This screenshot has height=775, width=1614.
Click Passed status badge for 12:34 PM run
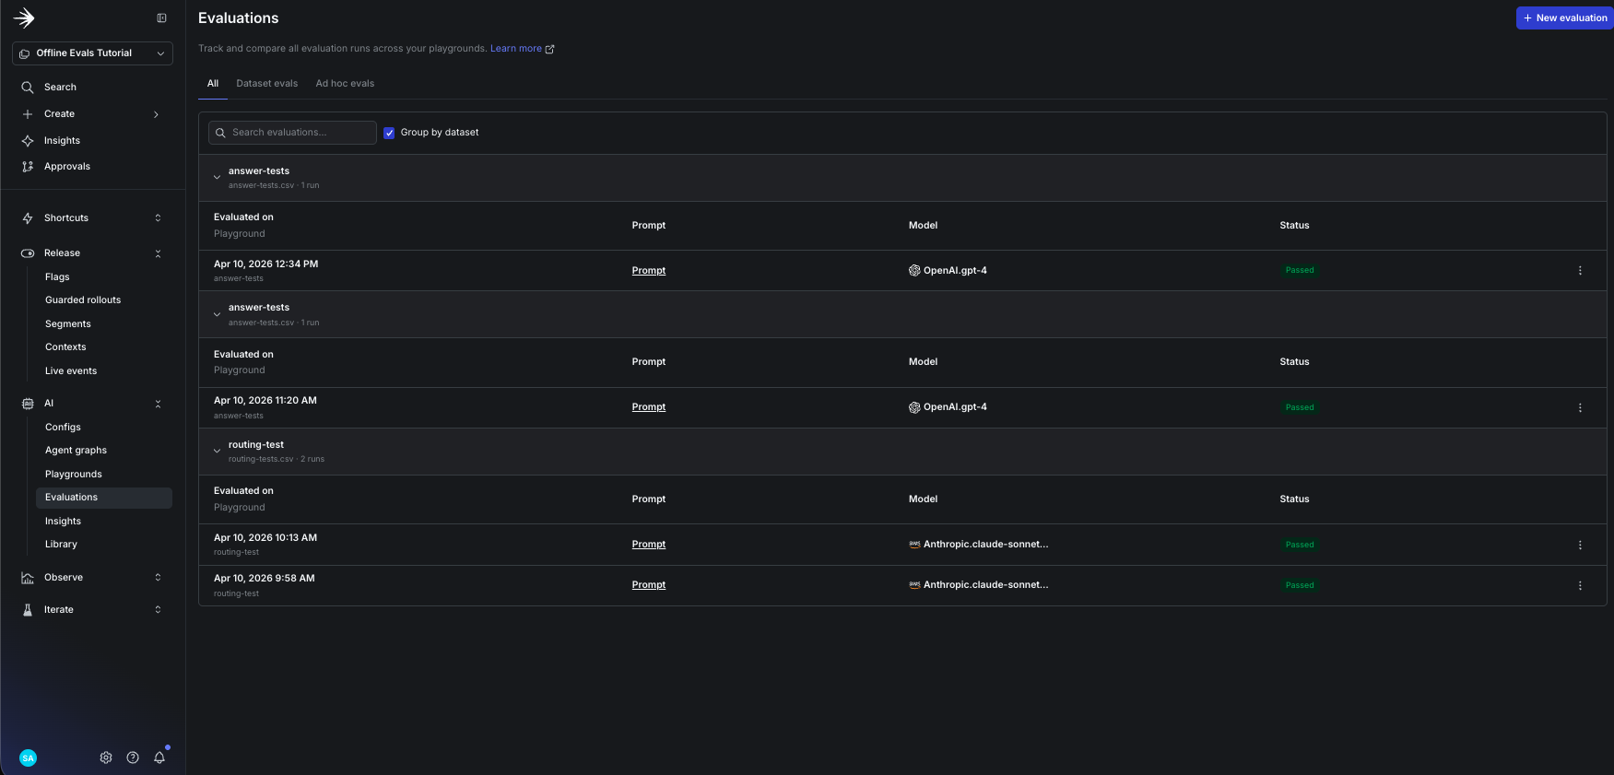pos(1300,271)
